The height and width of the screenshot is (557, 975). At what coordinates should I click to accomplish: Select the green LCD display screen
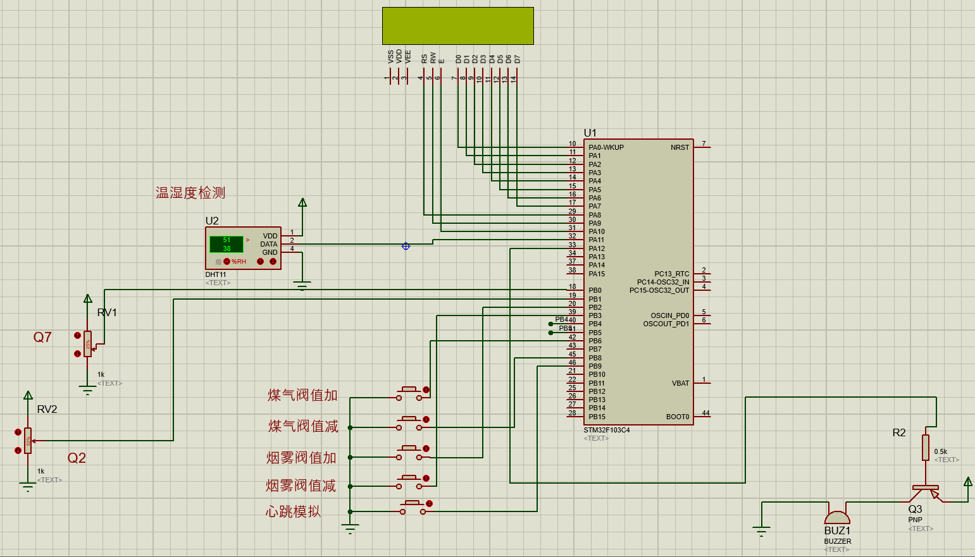(x=458, y=26)
